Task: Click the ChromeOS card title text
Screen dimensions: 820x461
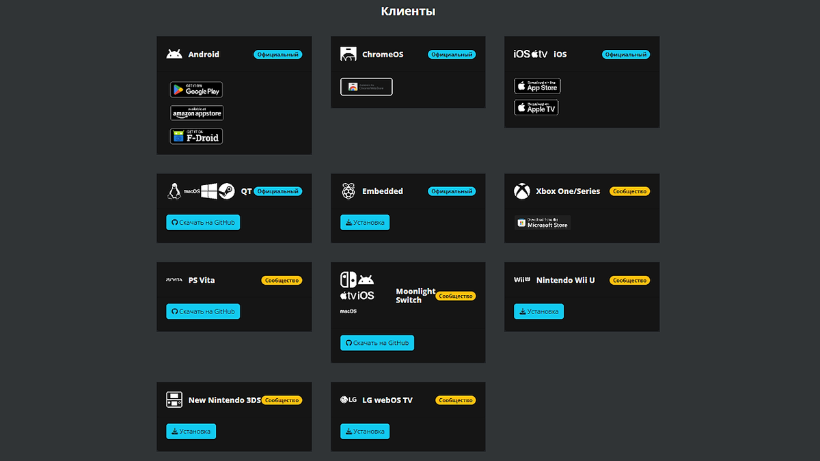Action: click(x=383, y=54)
